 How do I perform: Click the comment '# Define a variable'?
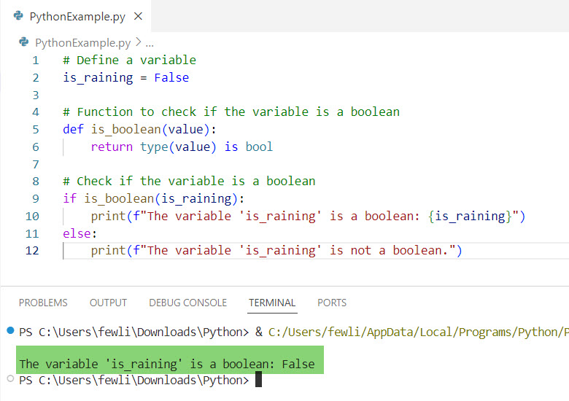coord(130,60)
